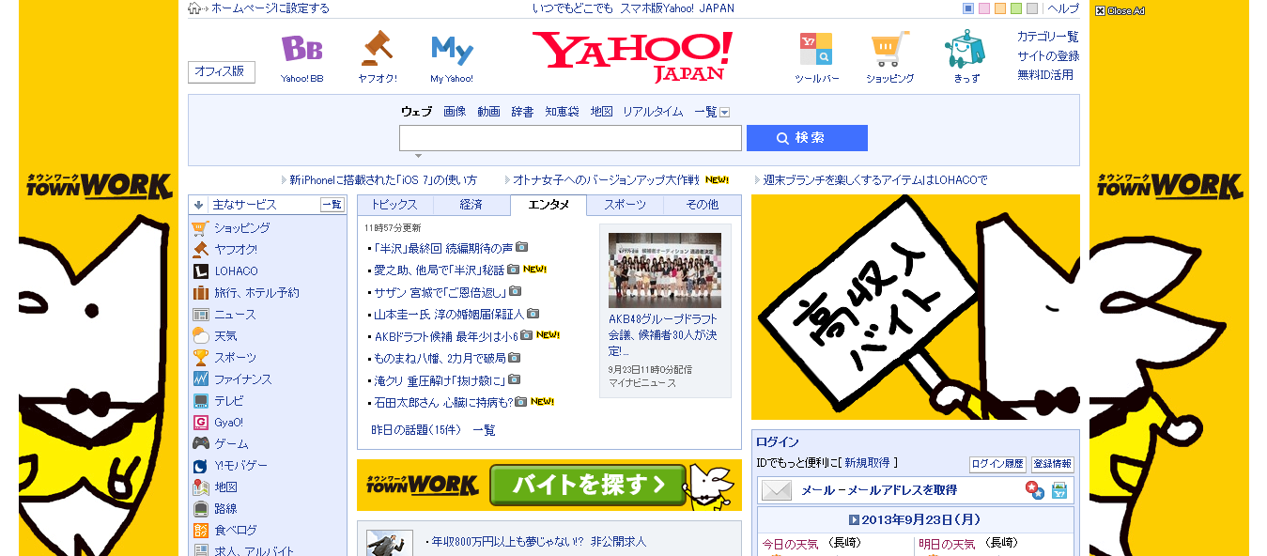Click the 一覧 button in 主なサービス header
The height and width of the screenshot is (556, 1267).
(x=332, y=205)
